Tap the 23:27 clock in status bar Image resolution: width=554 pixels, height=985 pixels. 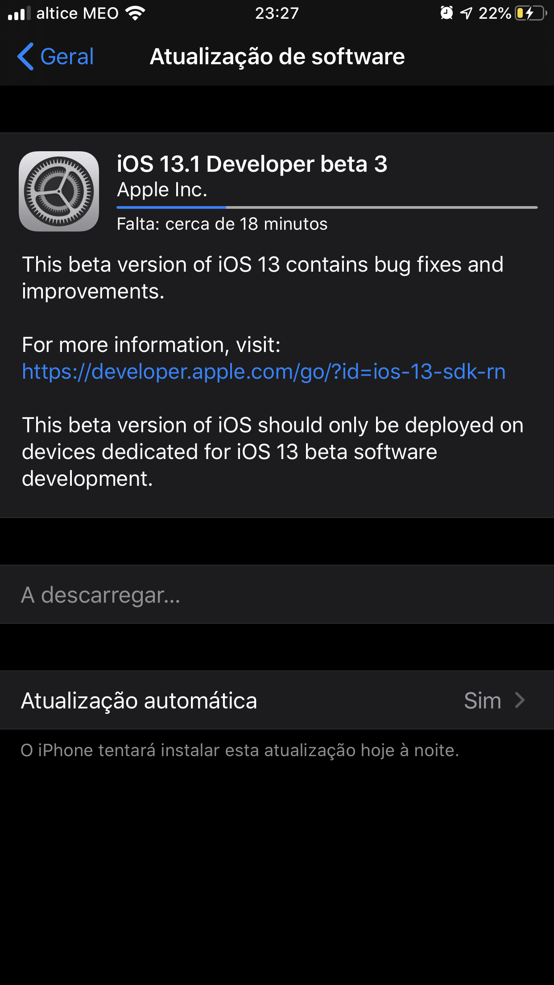[277, 13]
